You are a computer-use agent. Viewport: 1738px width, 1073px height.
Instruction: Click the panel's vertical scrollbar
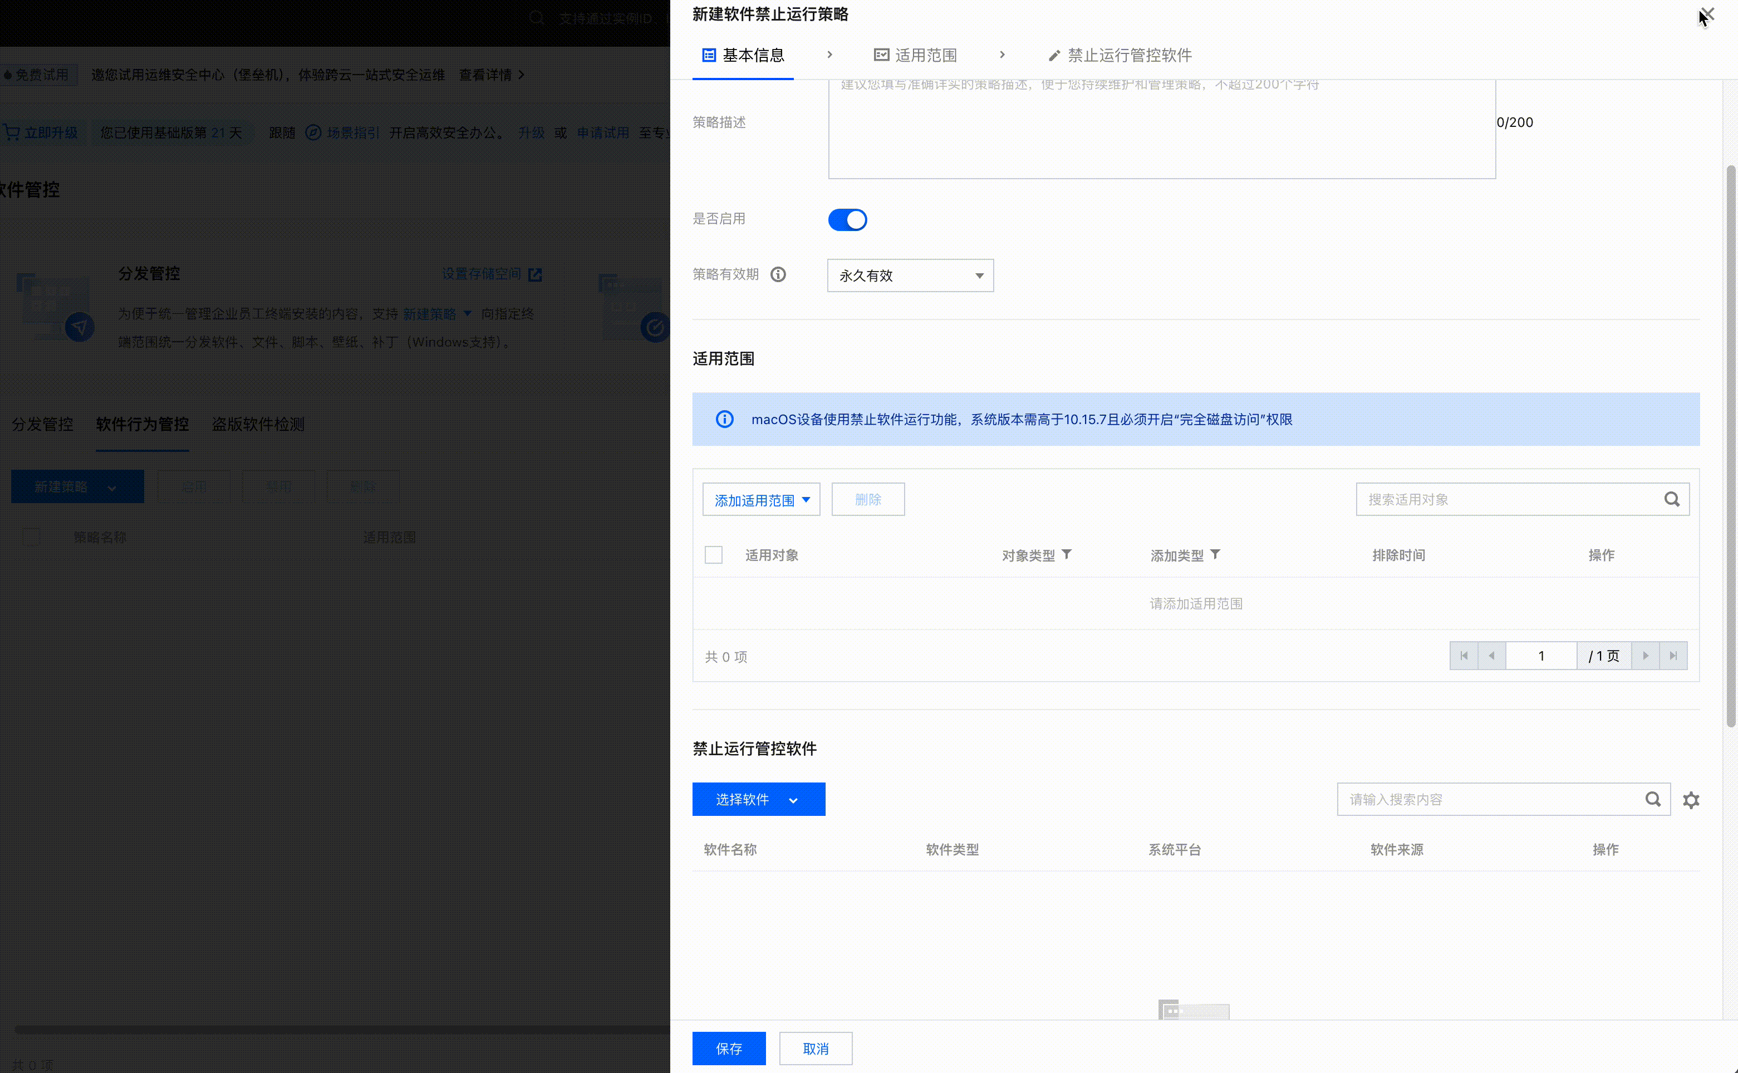(1730, 447)
